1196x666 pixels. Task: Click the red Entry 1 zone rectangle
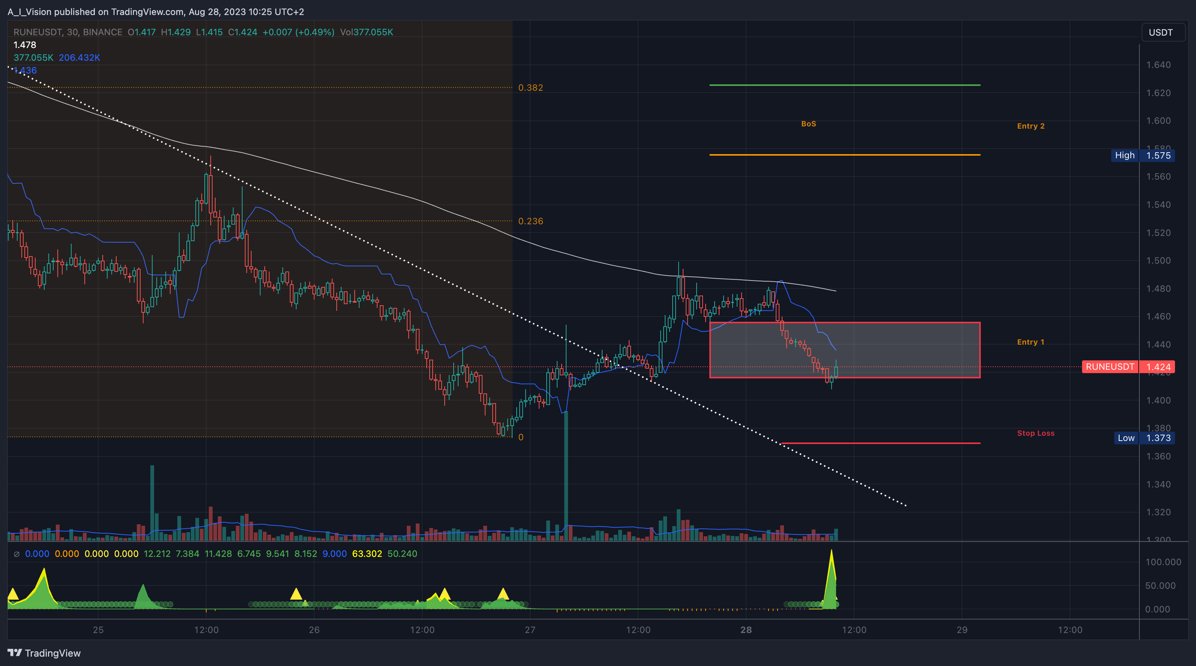[x=845, y=350]
